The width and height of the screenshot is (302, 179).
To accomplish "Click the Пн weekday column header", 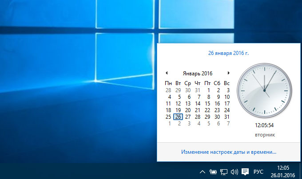I will tap(168, 83).
